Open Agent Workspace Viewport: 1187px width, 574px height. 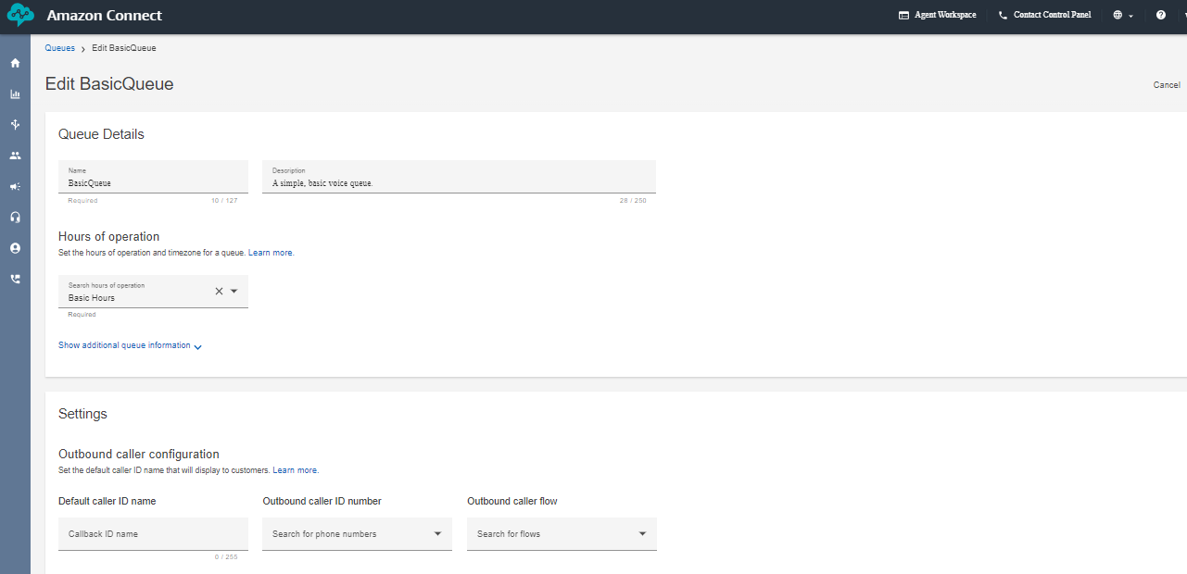click(937, 15)
